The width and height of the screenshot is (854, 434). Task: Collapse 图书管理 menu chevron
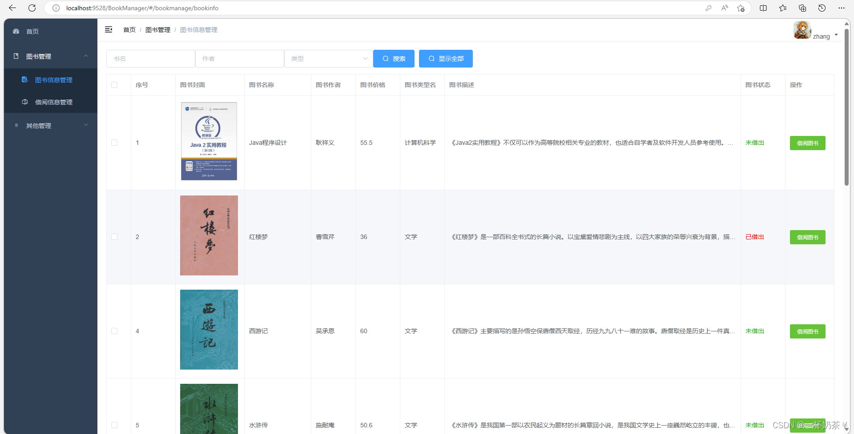pyautogui.click(x=86, y=56)
